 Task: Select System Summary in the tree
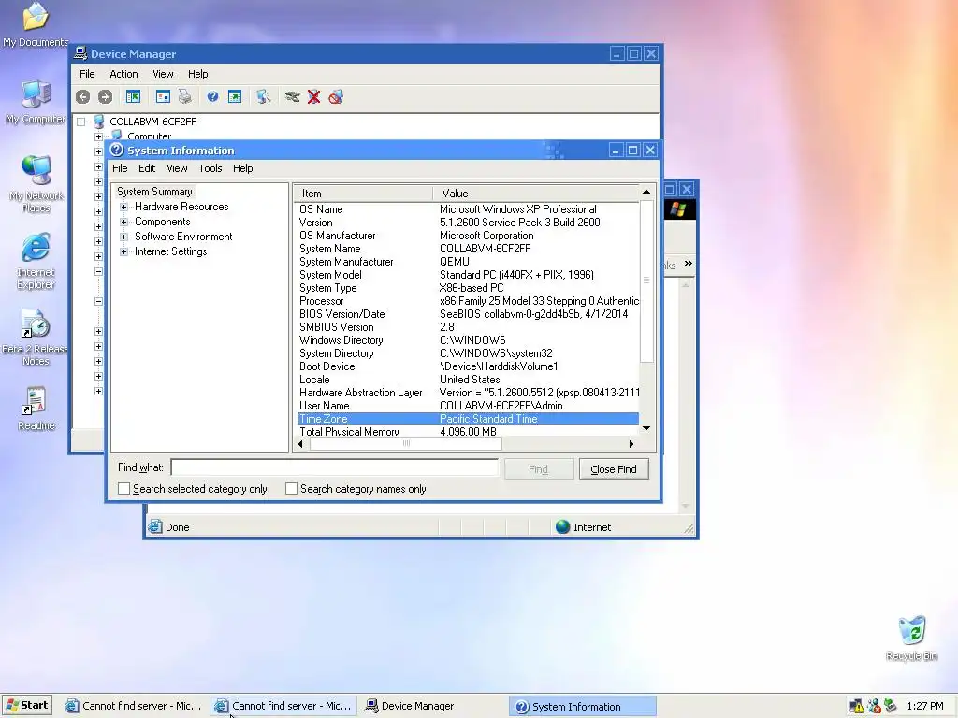tap(154, 192)
